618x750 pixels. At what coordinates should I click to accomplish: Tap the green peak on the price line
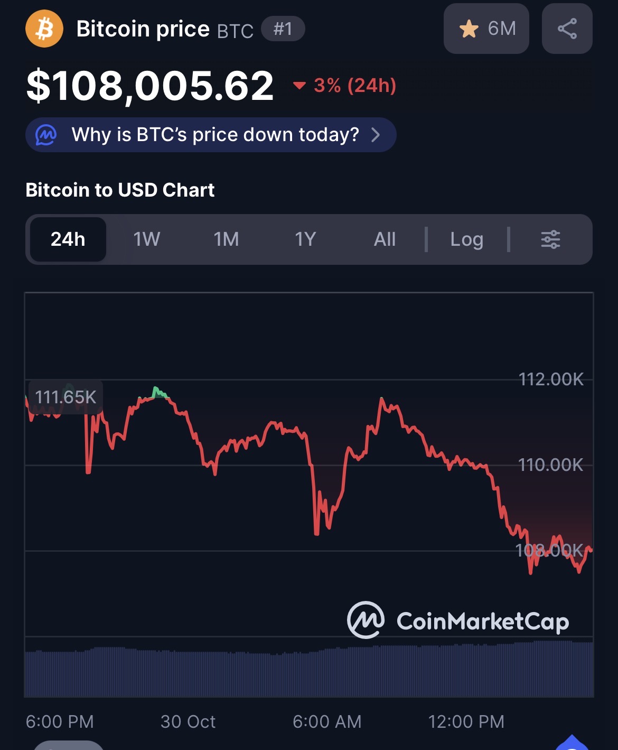(157, 392)
